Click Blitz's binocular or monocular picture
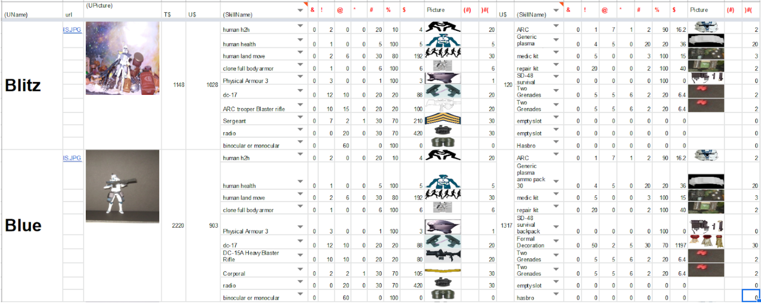The height and width of the screenshot is (303, 761). tap(443, 143)
